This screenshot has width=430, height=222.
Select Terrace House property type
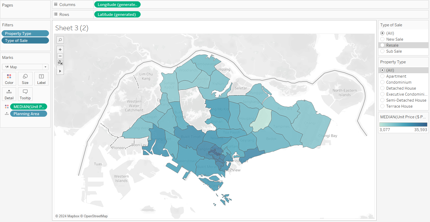click(382, 106)
